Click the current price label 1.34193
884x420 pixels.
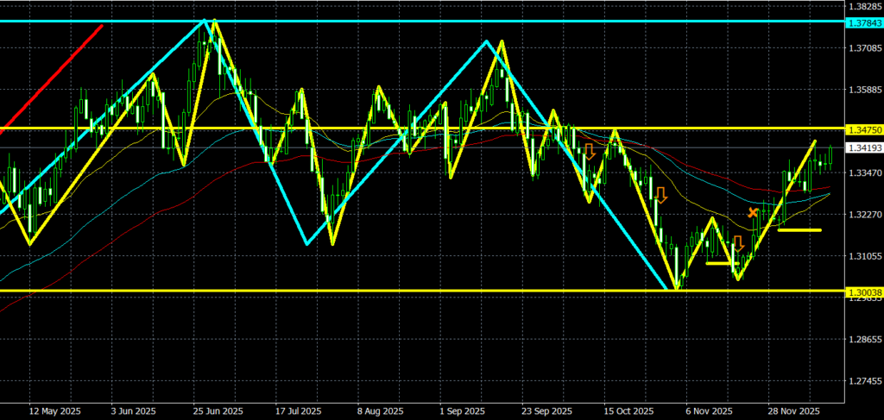pyautogui.click(x=864, y=148)
